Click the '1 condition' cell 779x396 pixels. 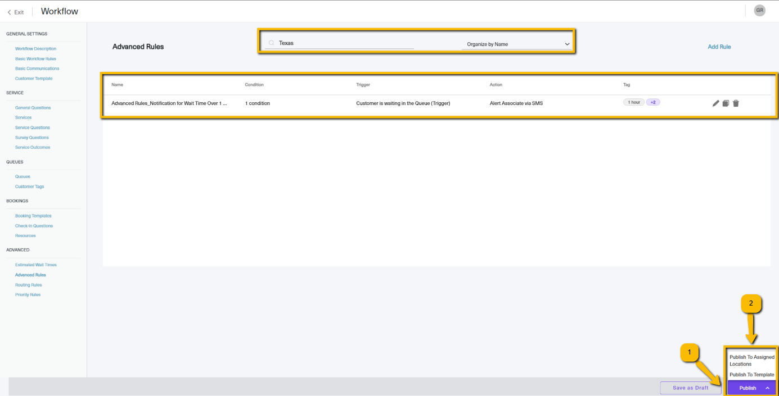(x=258, y=103)
